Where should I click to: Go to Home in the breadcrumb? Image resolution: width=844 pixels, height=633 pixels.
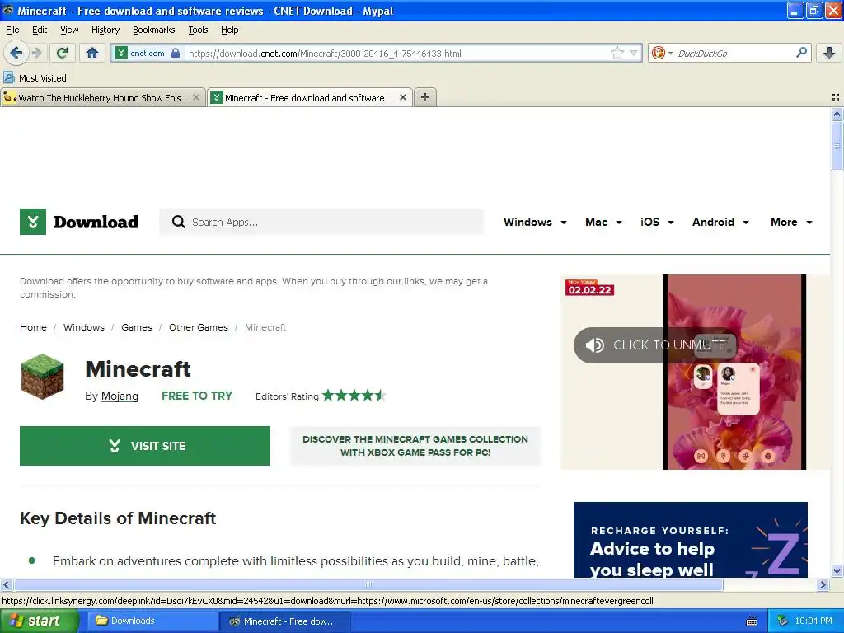[x=33, y=327]
